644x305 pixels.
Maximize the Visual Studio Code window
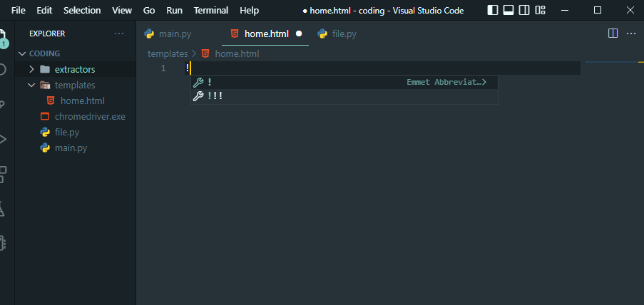[598, 10]
